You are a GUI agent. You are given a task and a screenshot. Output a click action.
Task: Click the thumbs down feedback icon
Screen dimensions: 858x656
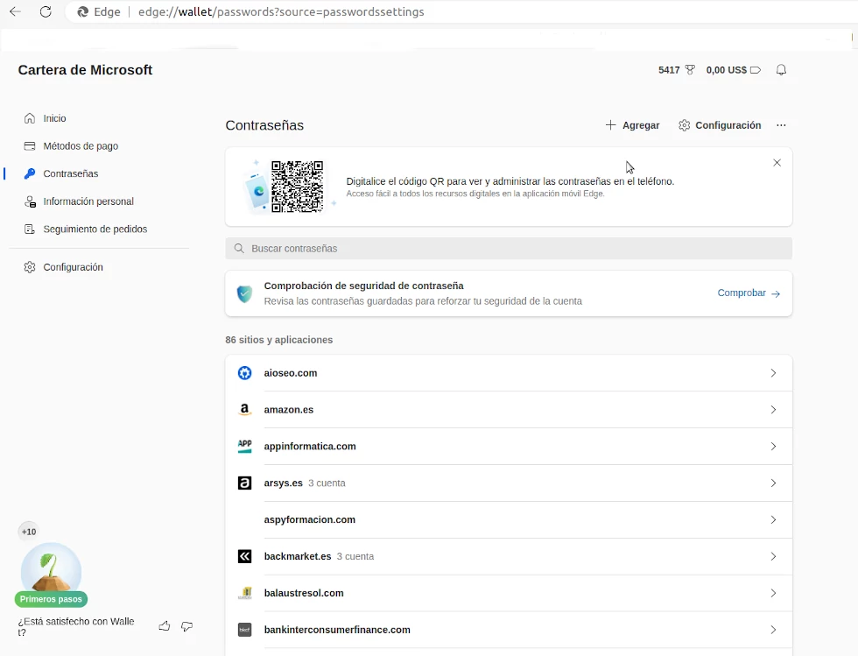[186, 626]
